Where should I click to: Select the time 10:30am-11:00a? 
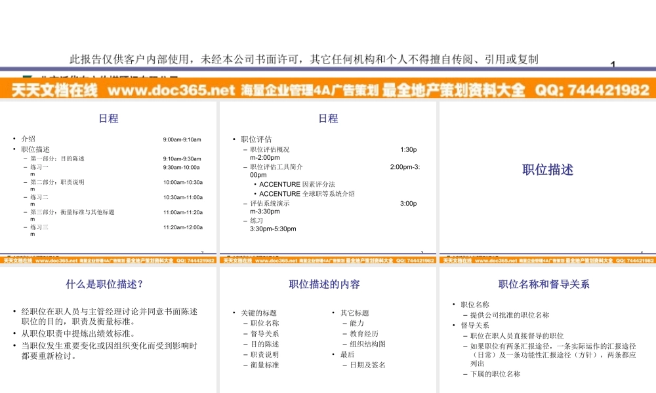click(x=183, y=197)
